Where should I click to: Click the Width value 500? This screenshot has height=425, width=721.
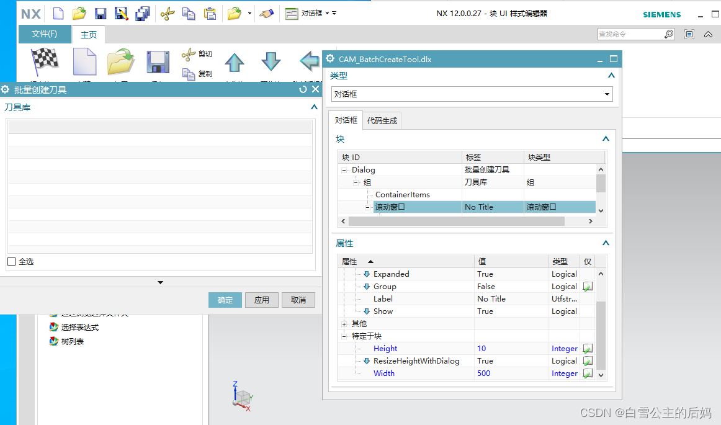pyautogui.click(x=484, y=374)
